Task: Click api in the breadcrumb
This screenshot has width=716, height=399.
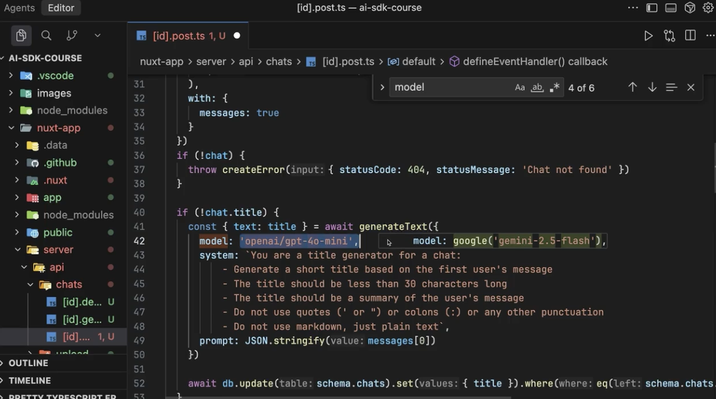Action: tap(246, 62)
